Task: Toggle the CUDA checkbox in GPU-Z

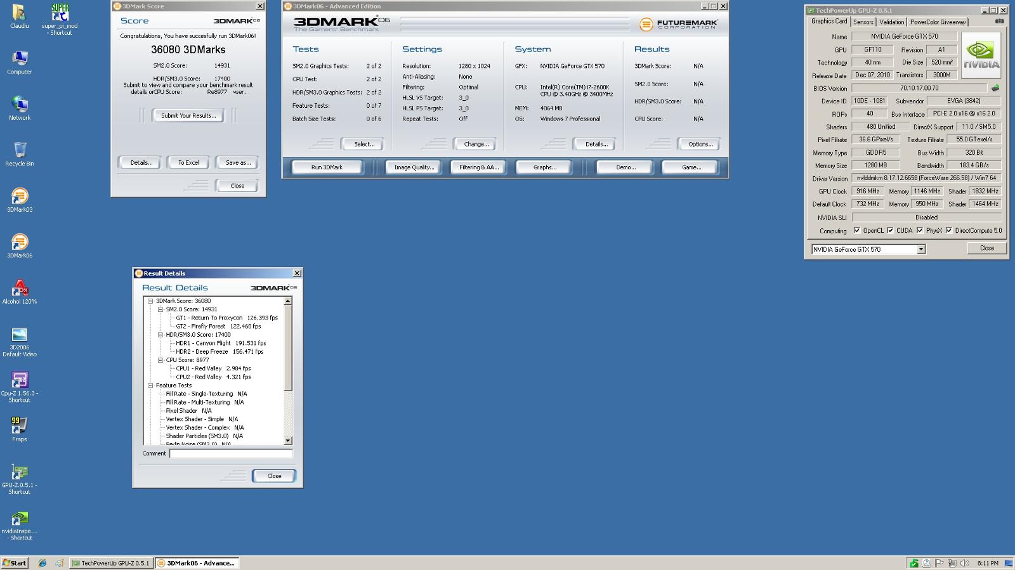Action: click(x=890, y=230)
